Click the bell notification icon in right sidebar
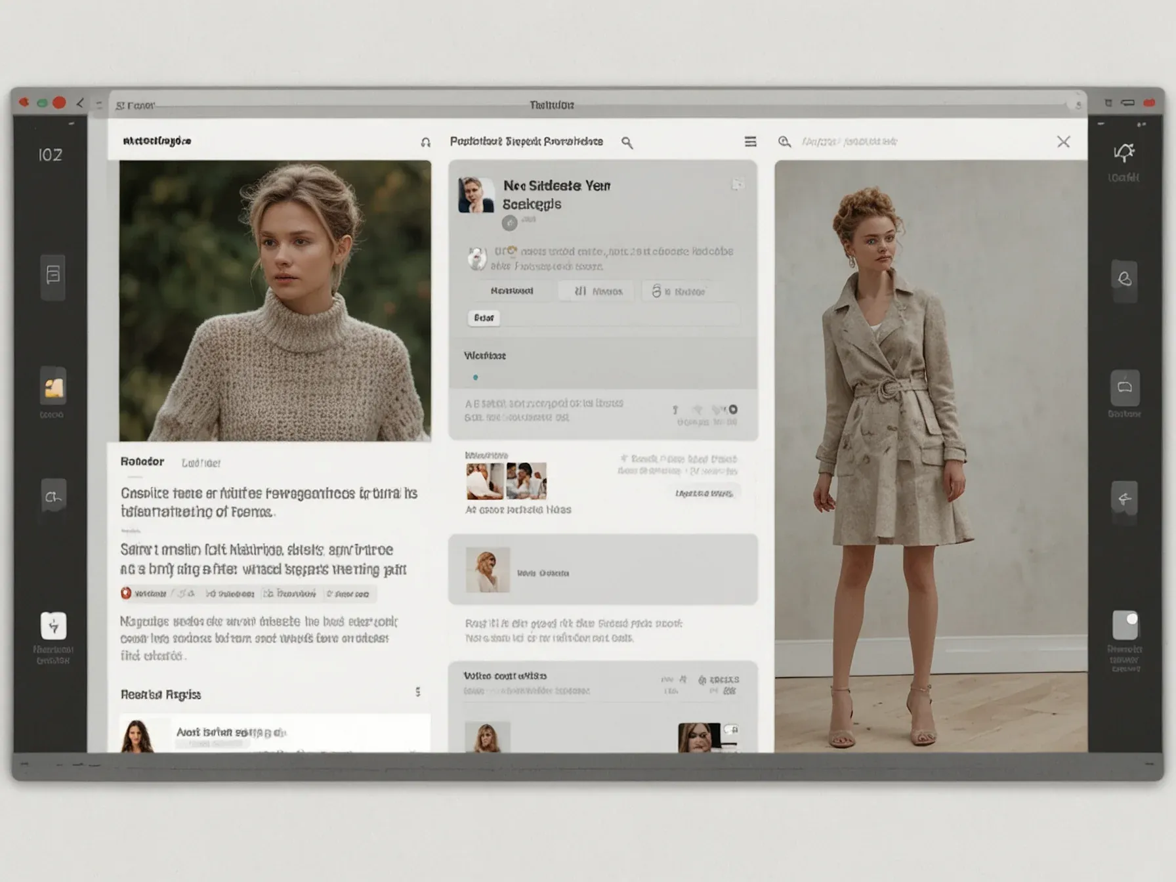This screenshot has height=882, width=1176. pos(1124,153)
